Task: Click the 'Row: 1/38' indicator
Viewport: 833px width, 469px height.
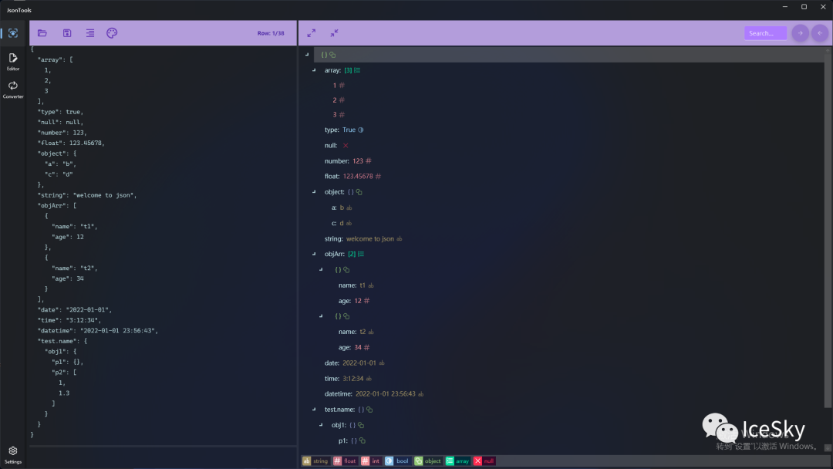Action: pos(271,33)
